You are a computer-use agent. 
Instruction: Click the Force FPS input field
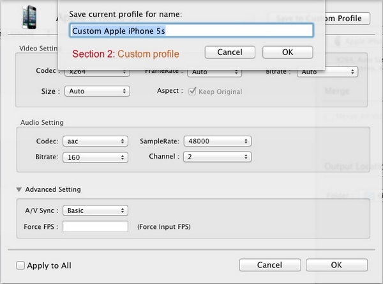click(x=95, y=226)
